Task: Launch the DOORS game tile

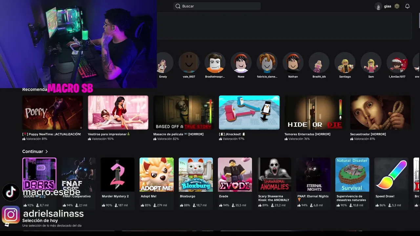Action: (39, 175)
